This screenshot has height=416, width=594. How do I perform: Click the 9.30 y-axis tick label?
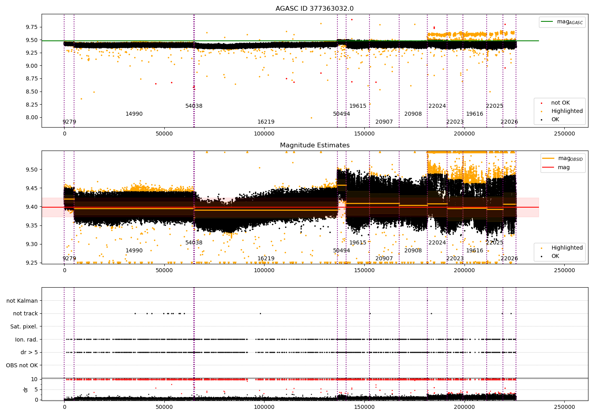(x=32, y=244)
